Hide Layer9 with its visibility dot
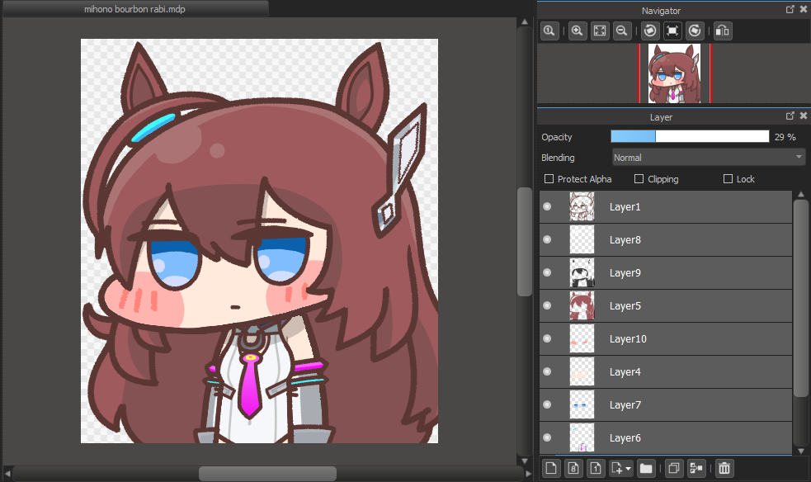Viewport: 811px width, 482px height. [x=547, y=272]
